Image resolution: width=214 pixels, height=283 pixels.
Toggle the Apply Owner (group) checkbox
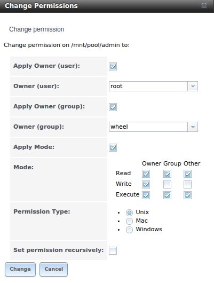(x=113, y=107)
